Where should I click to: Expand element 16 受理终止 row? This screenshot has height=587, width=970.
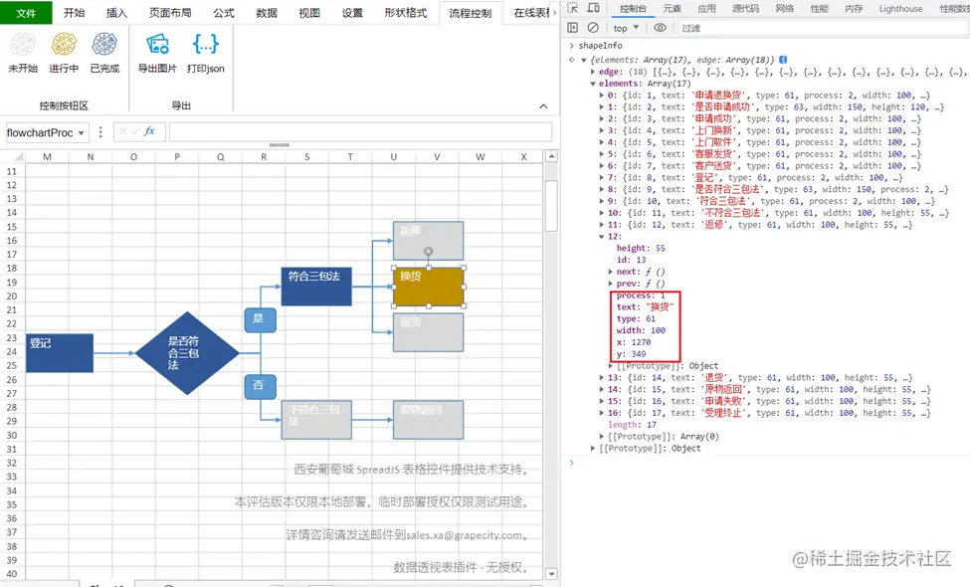[x=601, y=413]
